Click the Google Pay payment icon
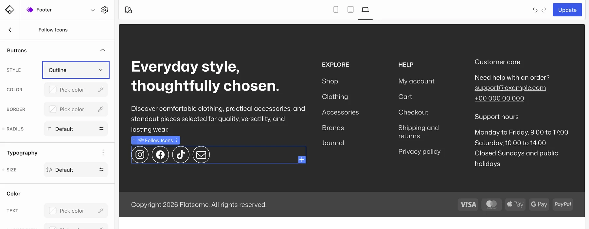Image resolution: width=589 pixels, height=229 pixels. pos(539,204)
